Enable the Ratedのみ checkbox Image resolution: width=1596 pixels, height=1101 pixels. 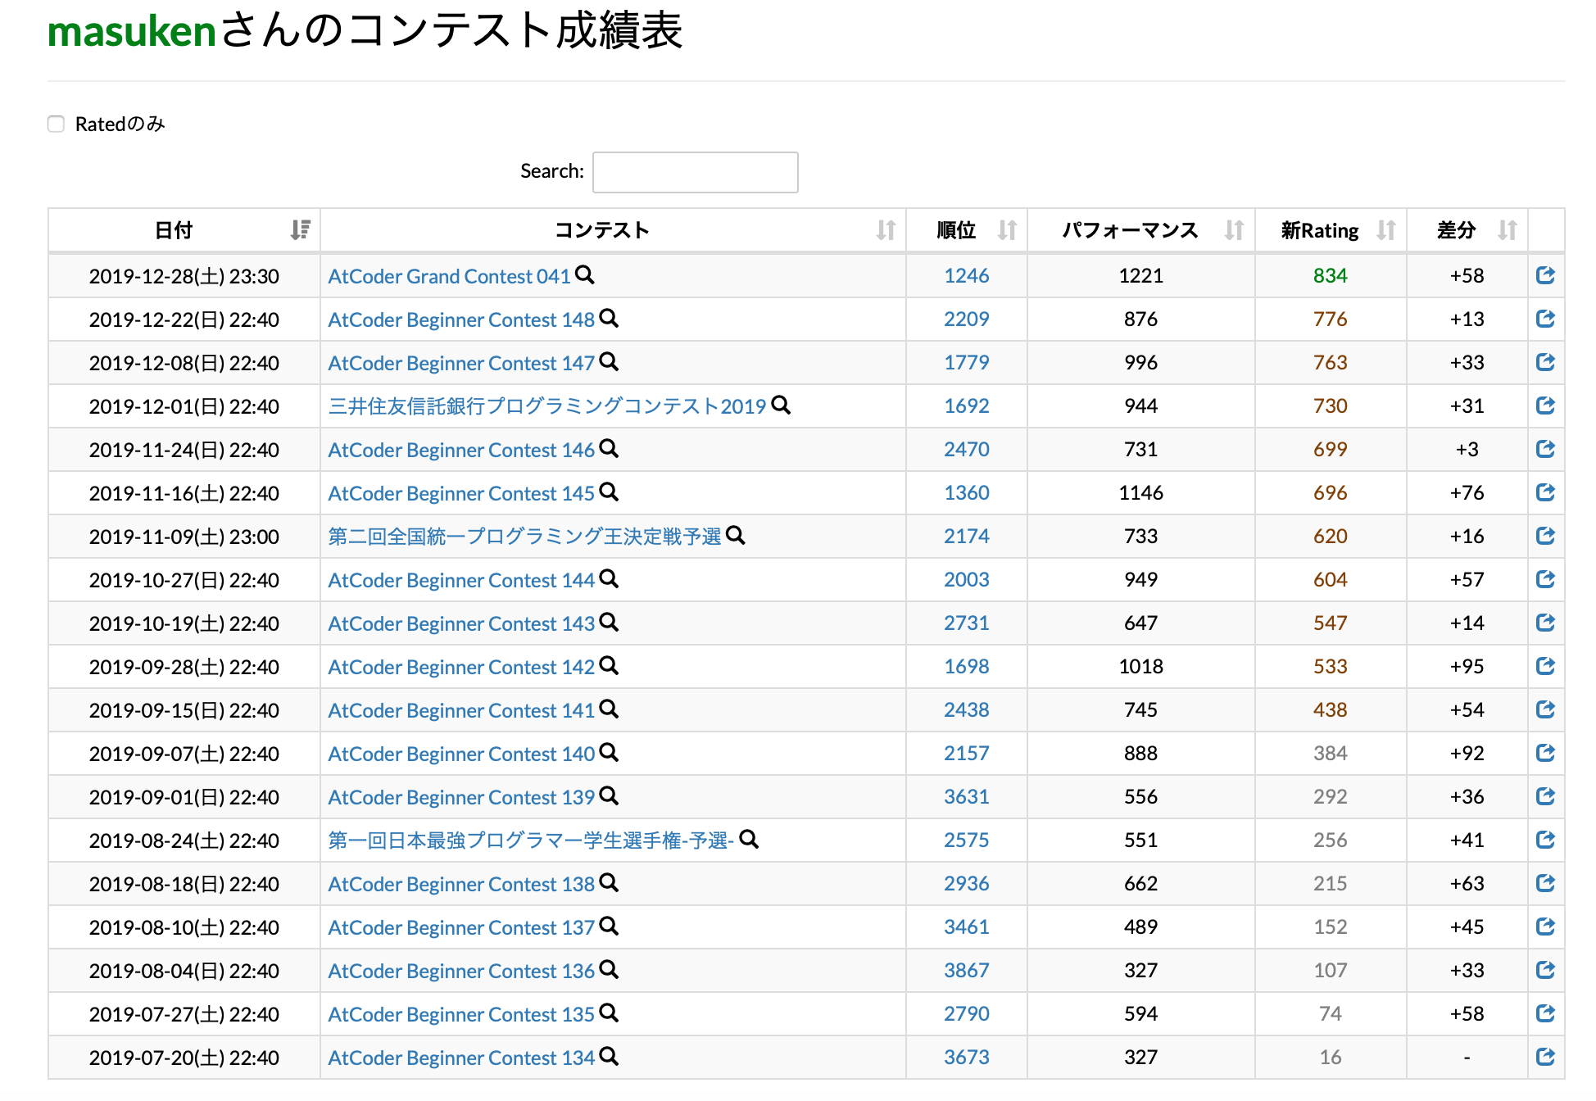(x=57, y=124)
